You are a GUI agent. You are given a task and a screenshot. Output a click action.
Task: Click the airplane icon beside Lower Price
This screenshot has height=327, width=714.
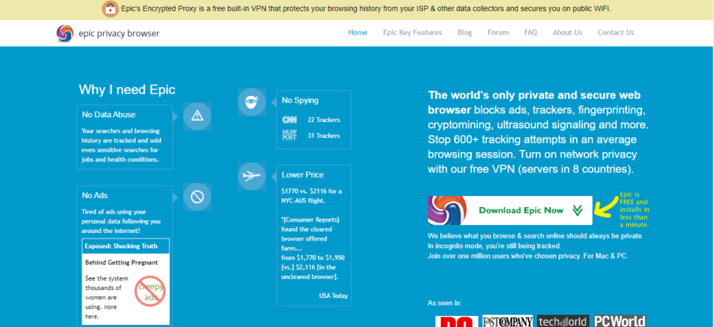tap(251, 176)
